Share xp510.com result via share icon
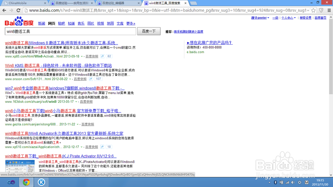 point(102,147)
